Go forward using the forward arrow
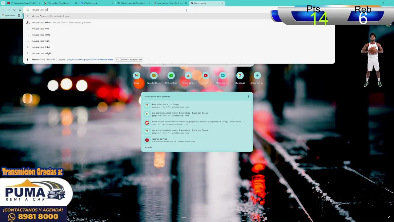This screenshot has height=222, width=394. click(x=9, y=10)
